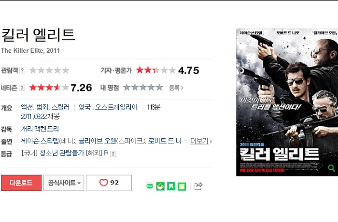This screenshot has height=222, width=338.
Task: Click the rating R help question icon
Action: [x=113, y=154]
